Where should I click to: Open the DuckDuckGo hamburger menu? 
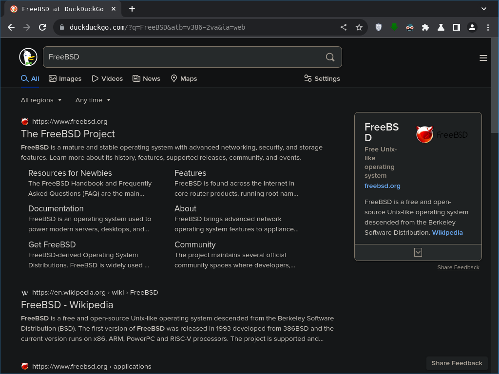coord(483,57)
